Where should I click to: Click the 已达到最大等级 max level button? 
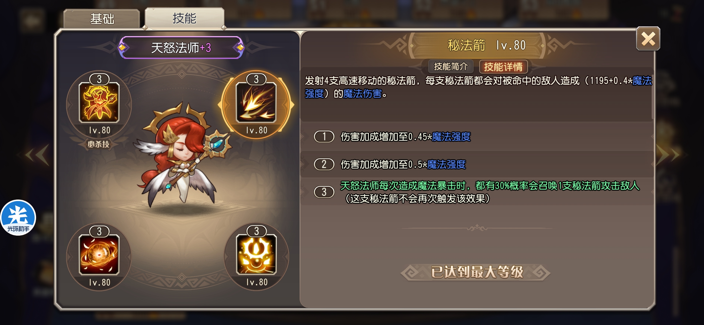[x=477, y=272]
